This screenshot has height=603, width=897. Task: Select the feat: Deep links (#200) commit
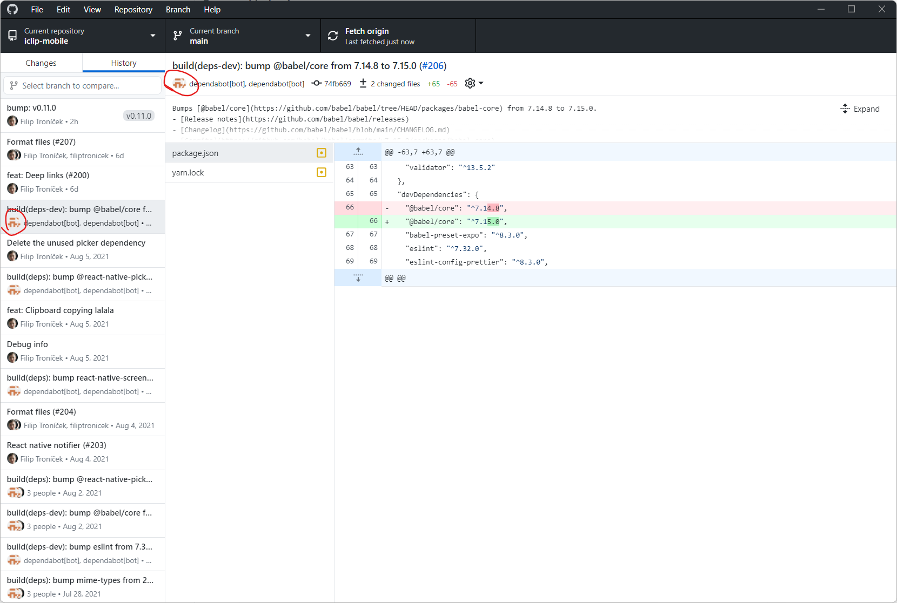click(83, 183)
